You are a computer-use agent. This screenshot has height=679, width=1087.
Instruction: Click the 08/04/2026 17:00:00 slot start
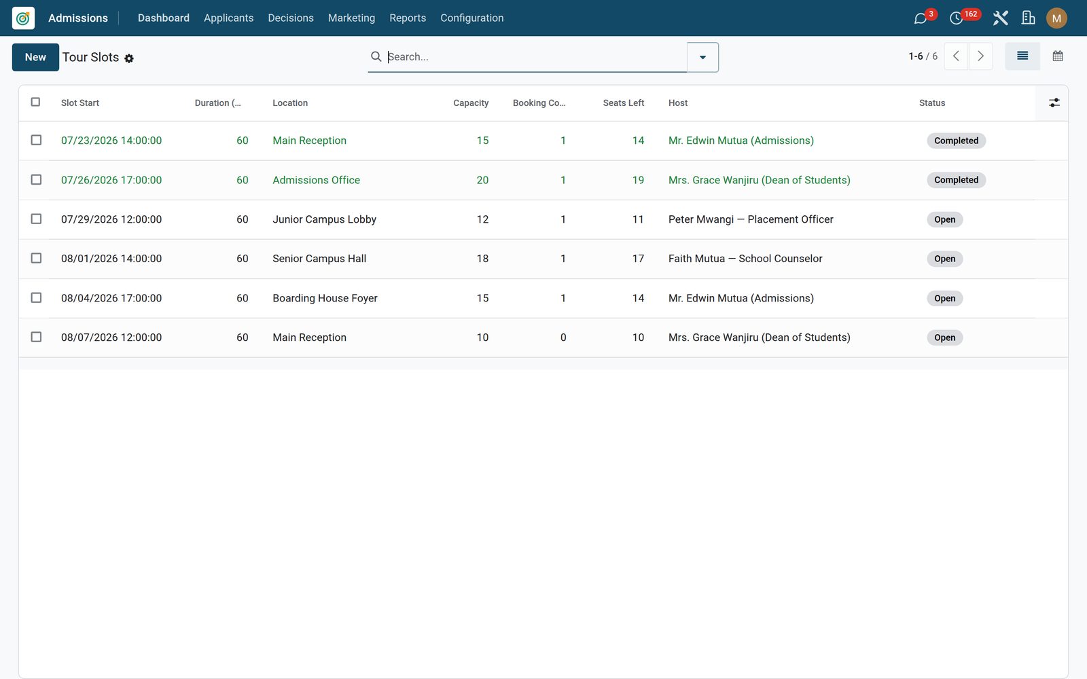click(x=111, y=298)
